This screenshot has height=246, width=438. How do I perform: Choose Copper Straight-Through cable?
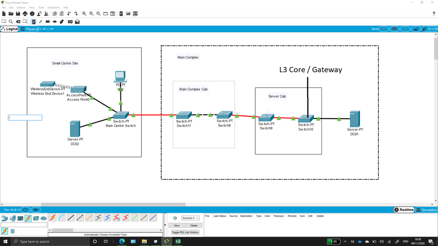click(71, 218)
